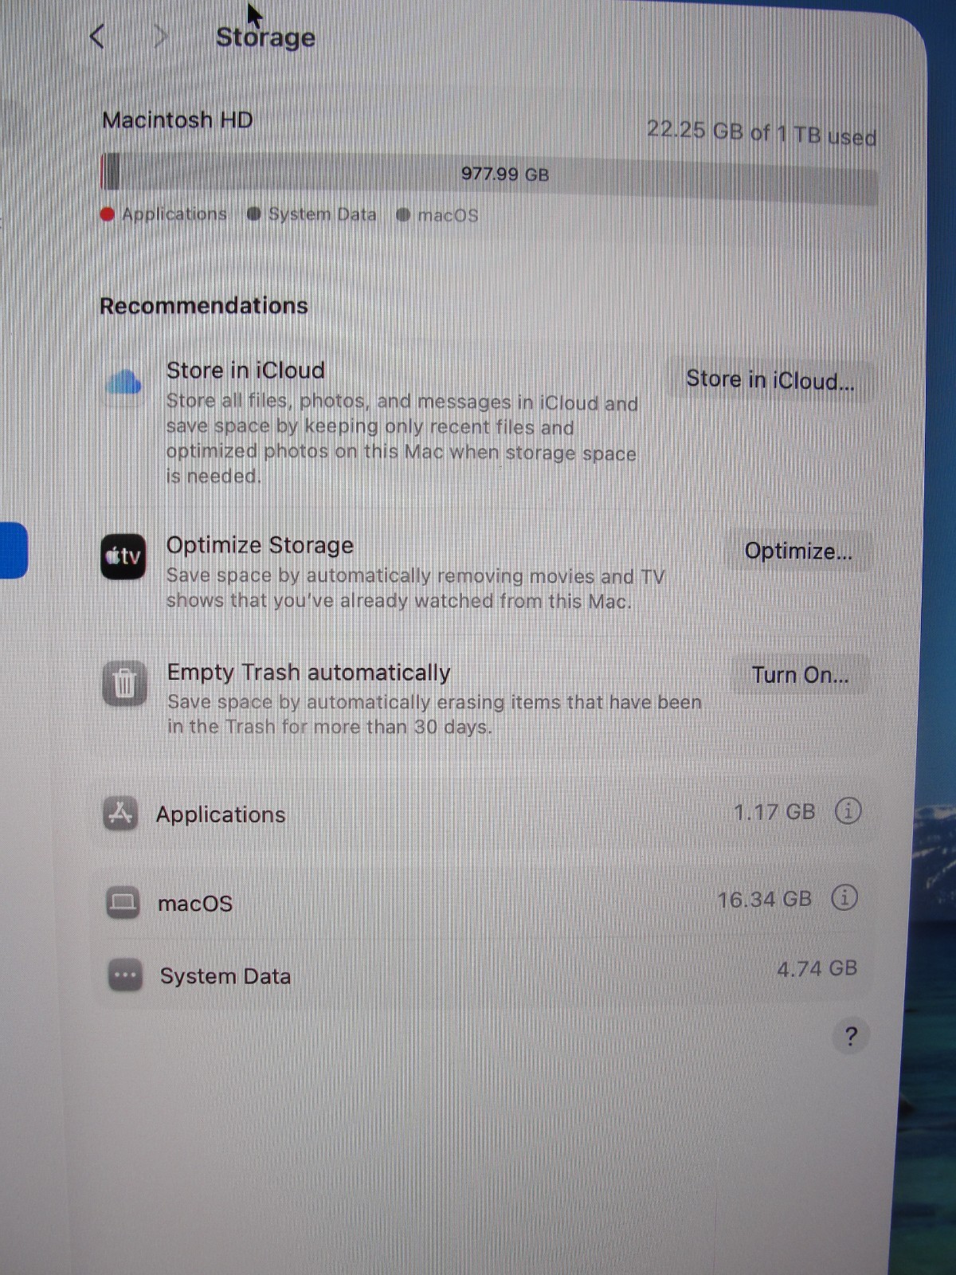Screen dimensions: 956x1275
Task: Go back using the left chevron
Action: point(97,36)
